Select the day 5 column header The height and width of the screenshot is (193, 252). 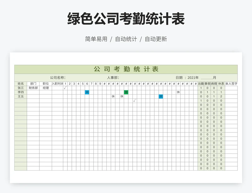[83, 84]
